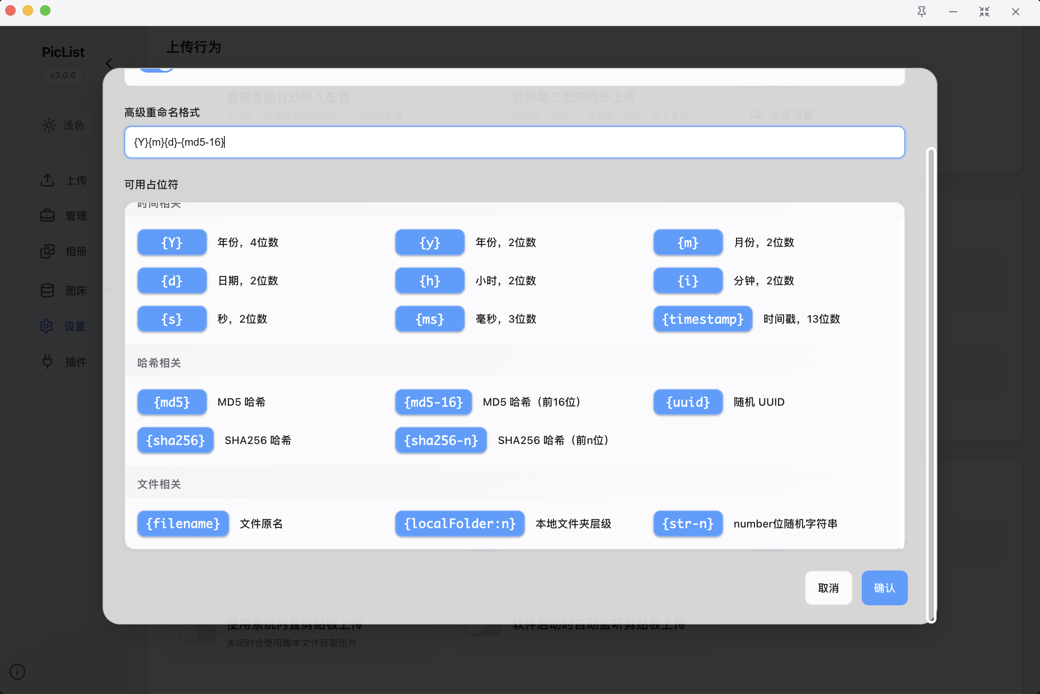Select the settings (设置) gear icon

(x=47, y=326)
